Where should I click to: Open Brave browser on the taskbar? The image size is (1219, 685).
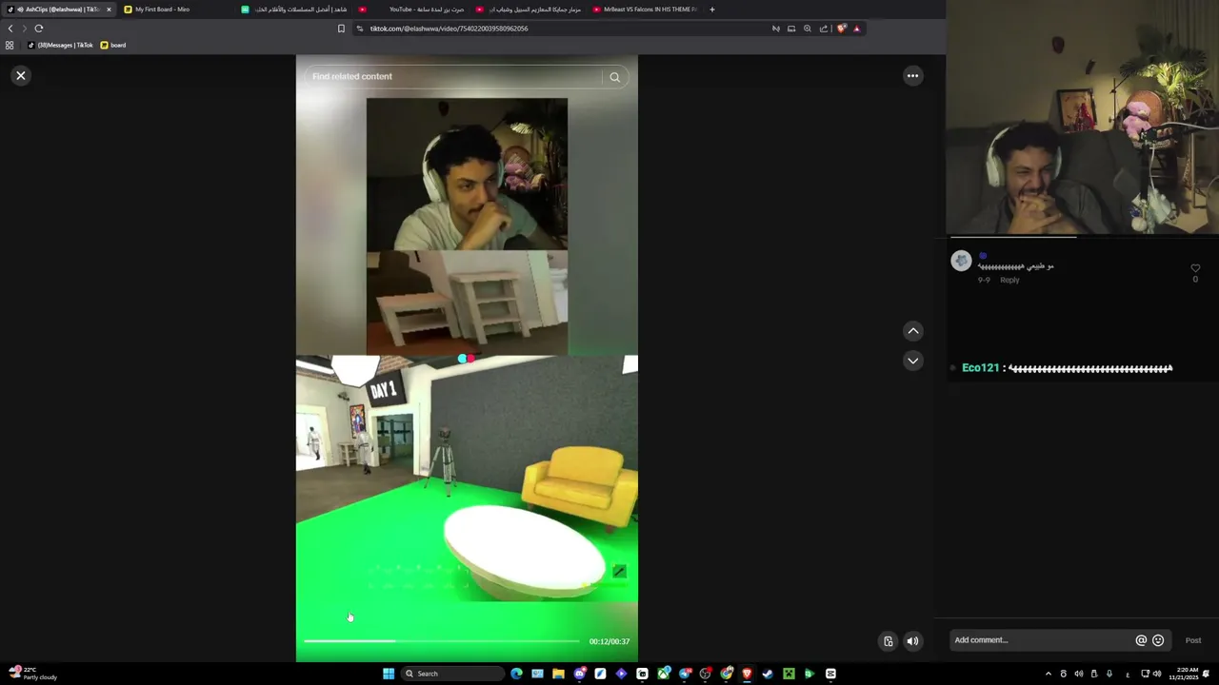747,674
